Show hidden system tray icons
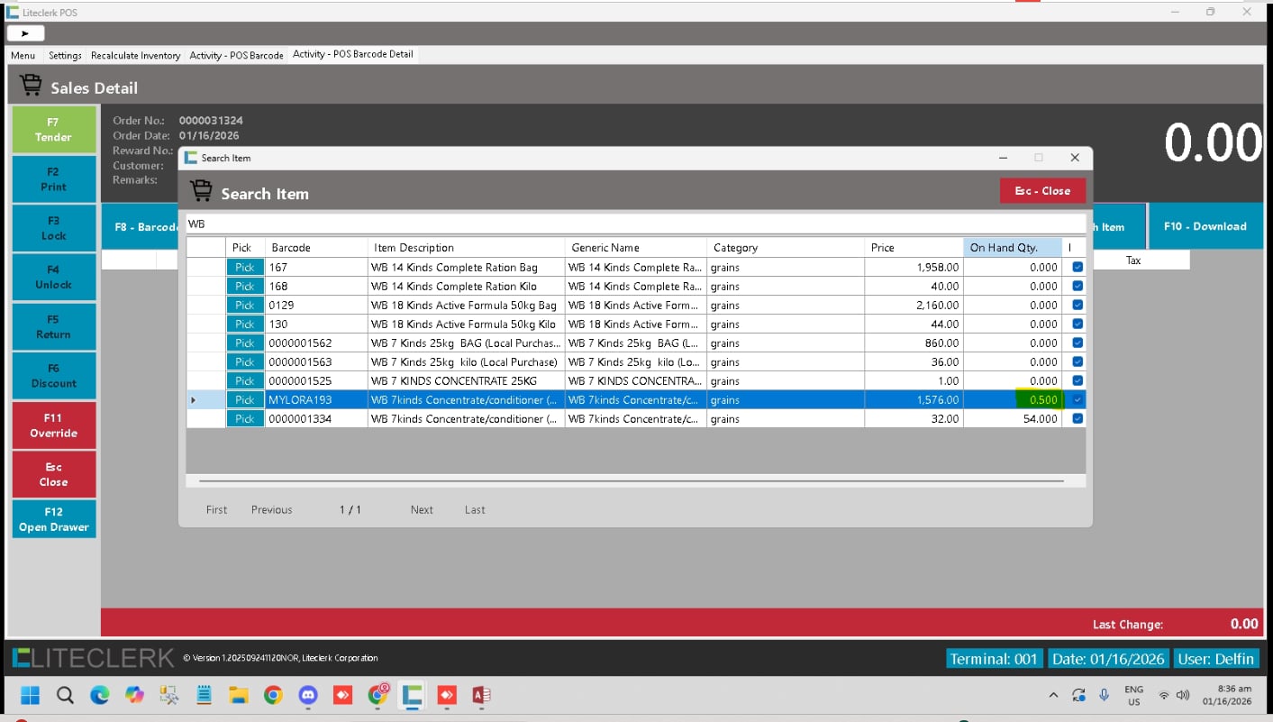The width and height of the screenshot is (1273, 722). [1053, 695]
